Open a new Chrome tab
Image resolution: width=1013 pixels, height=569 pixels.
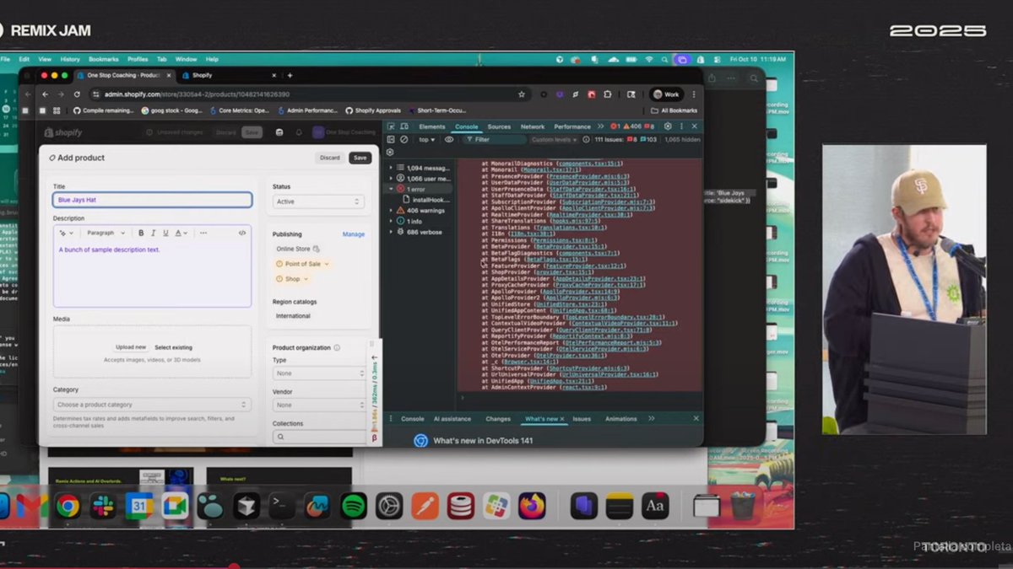click(290, 75)
